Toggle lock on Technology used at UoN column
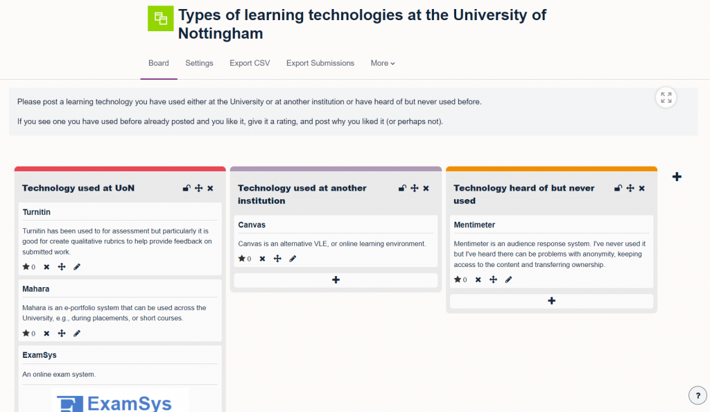This screenshot has width=710, height=412. (187, 188)
